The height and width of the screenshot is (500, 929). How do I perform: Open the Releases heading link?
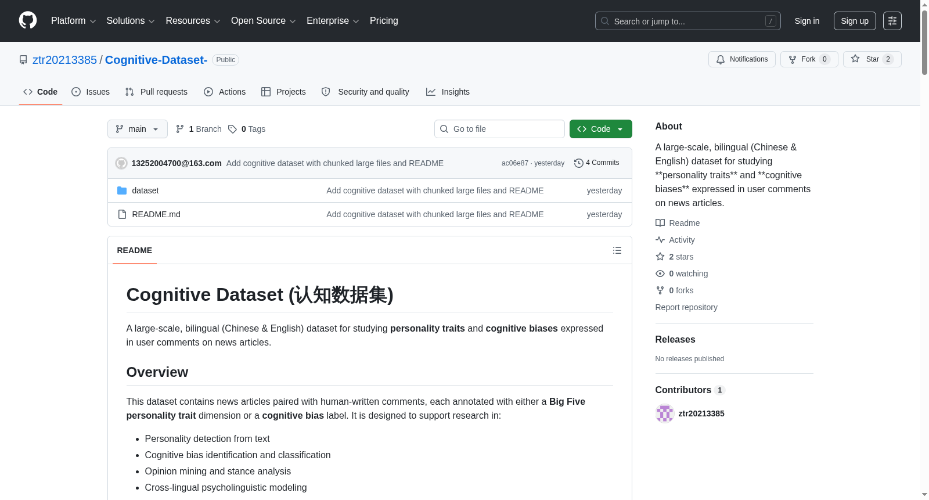pos(675,339)
